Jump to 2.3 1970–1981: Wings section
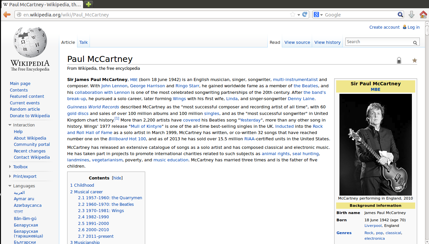The width and height of the screenshot is (429, 244). (101, 211)
